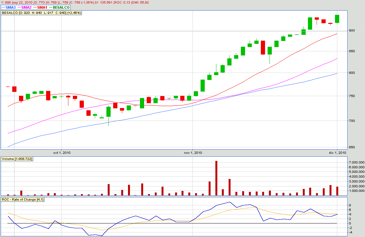
Task: Click the 900 price axis label
Action: click(x=352, y=31)
